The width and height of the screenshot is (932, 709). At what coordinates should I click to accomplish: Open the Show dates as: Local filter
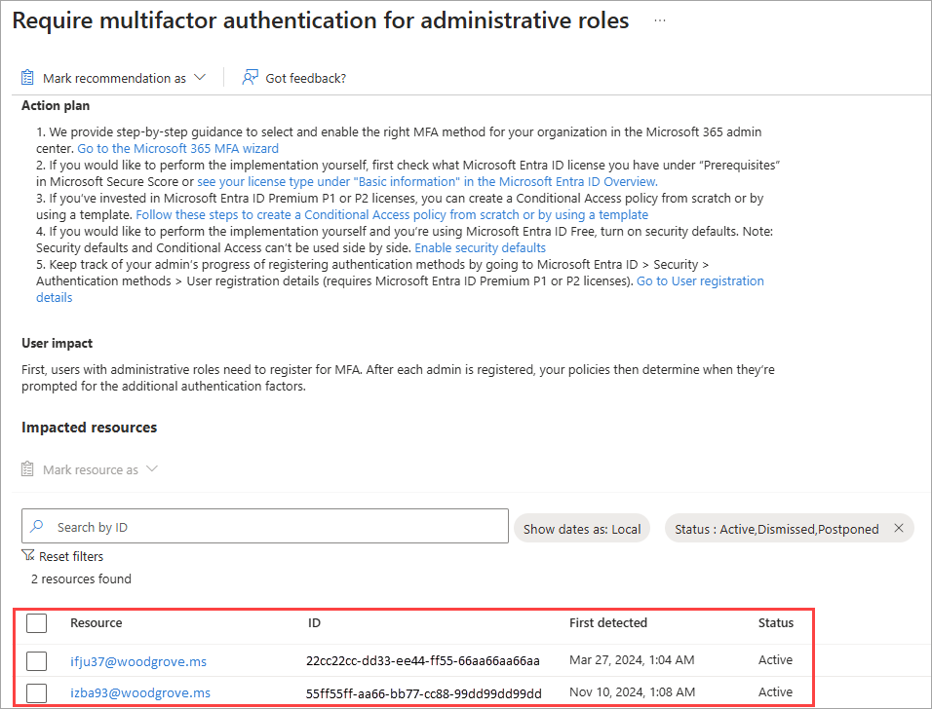coord(581,529)
